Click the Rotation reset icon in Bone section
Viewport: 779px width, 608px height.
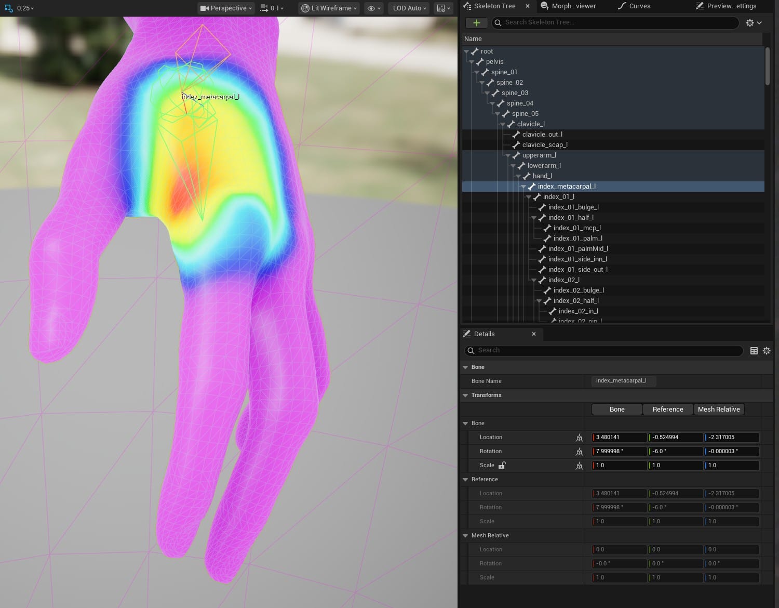click(579, 452)
